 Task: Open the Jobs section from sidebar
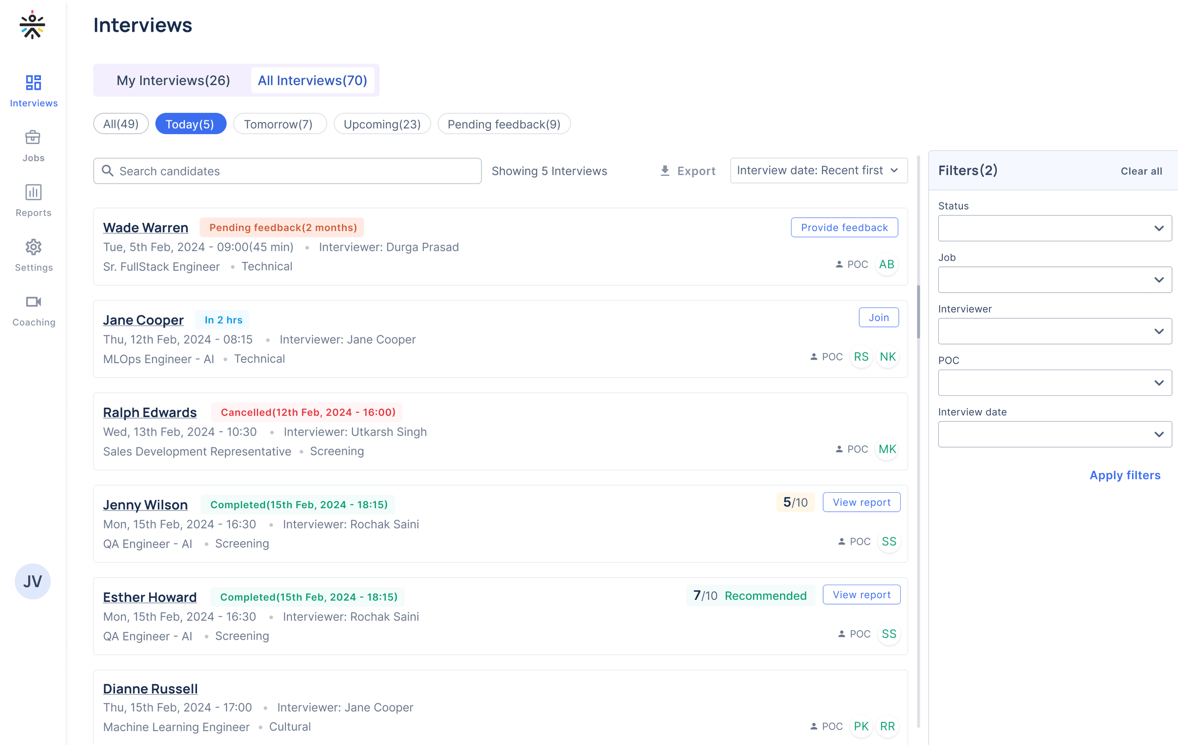coord(33,145)
